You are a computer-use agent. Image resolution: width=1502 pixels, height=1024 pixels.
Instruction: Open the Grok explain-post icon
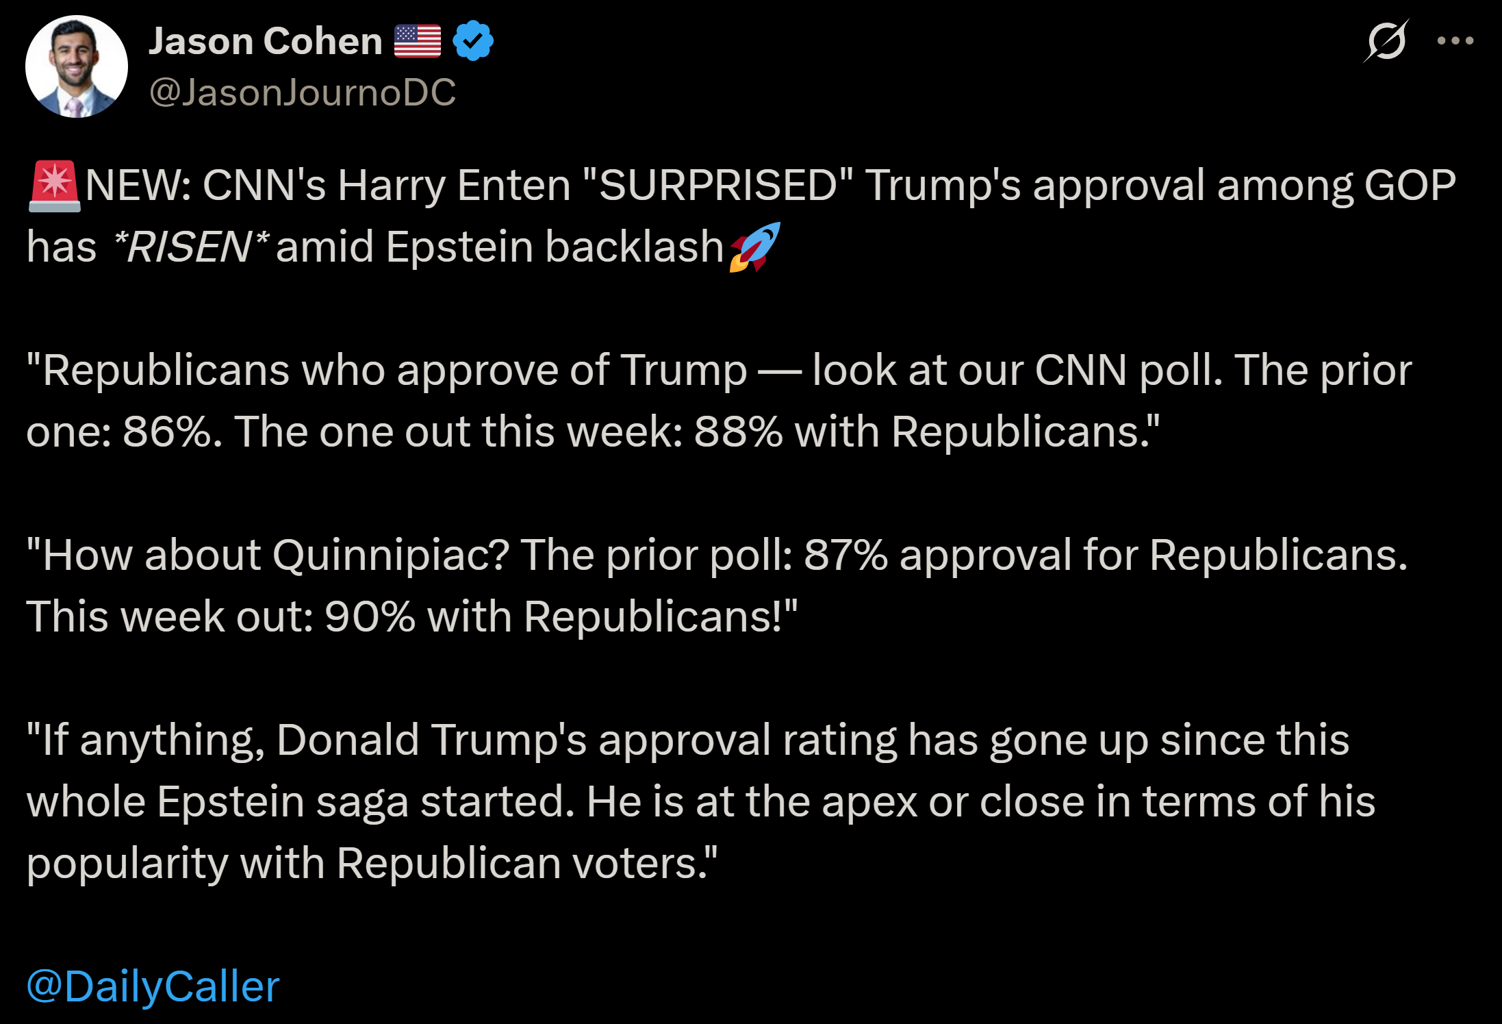tap(1386, 41)
